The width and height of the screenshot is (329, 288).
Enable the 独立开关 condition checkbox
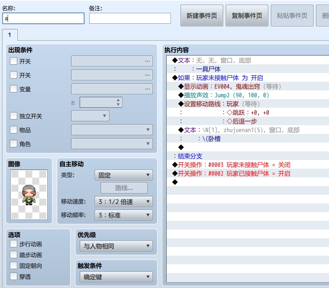(x=14, y=116)
